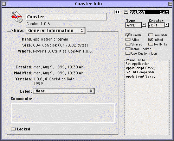Enable the No INITs checkbox

tap(151, 44)
